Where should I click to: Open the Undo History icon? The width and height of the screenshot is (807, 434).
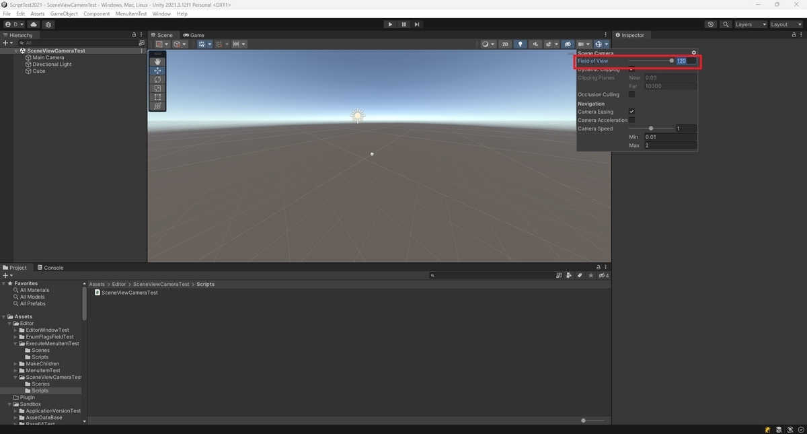711,24
